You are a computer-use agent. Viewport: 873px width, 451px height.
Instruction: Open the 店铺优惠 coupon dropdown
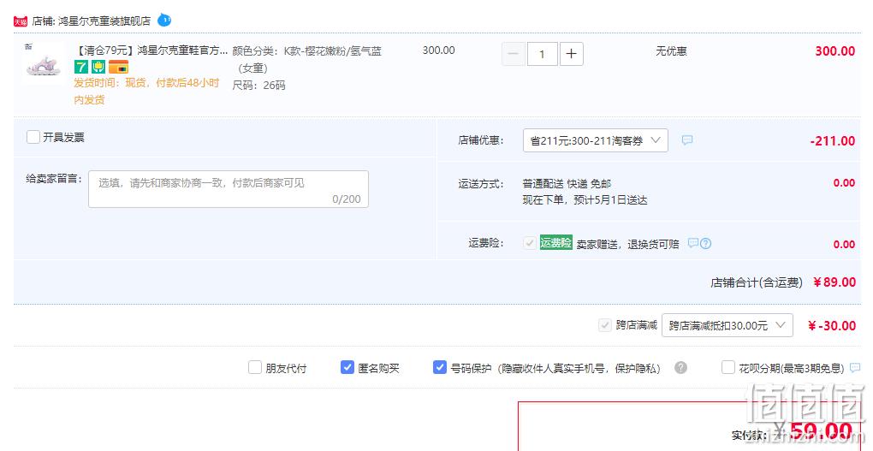coord(595,140)
